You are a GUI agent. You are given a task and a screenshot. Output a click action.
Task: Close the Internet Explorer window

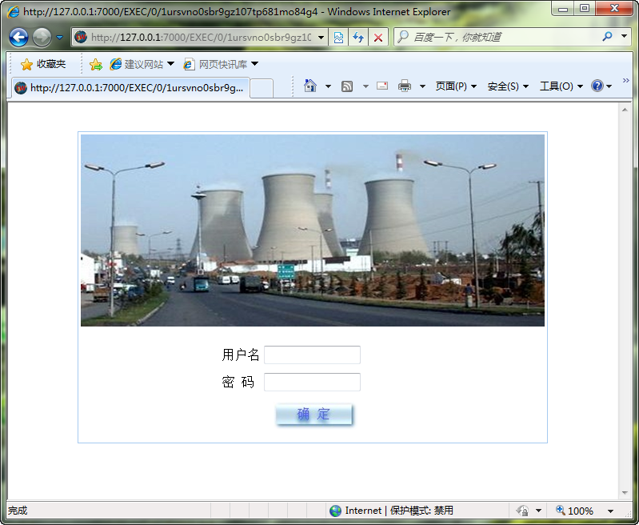[614, 8]
